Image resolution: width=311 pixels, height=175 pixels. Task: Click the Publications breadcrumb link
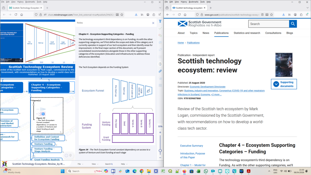pos(193,43)
